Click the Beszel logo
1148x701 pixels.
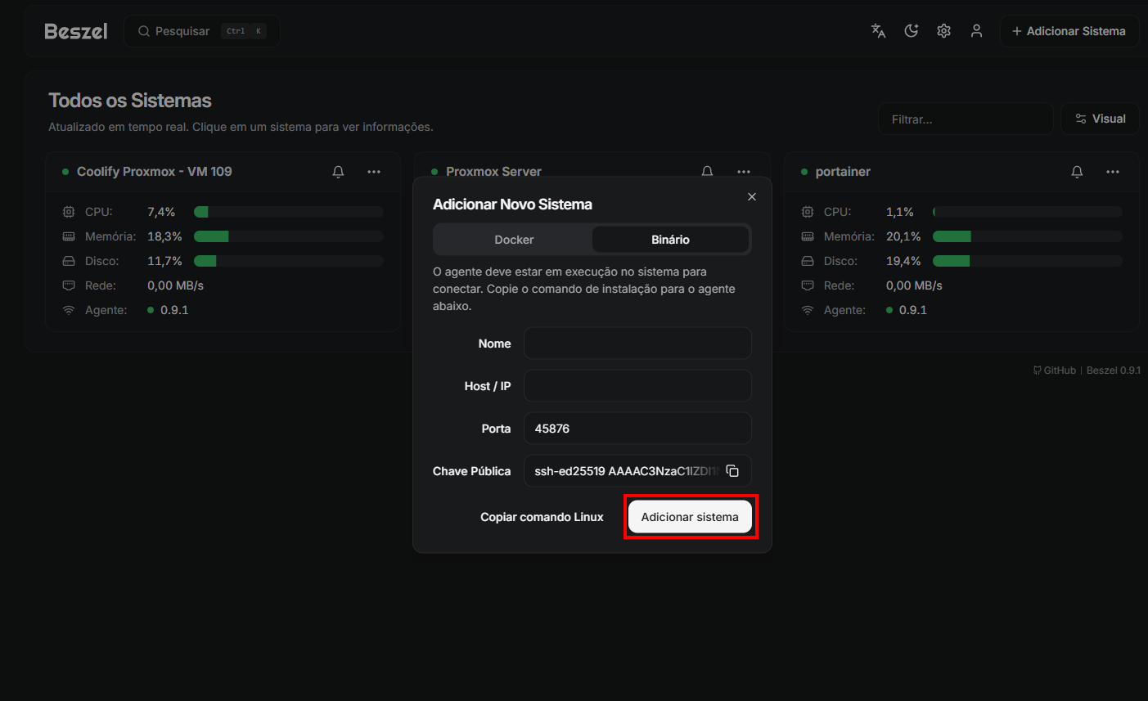(x=76, y=31)
